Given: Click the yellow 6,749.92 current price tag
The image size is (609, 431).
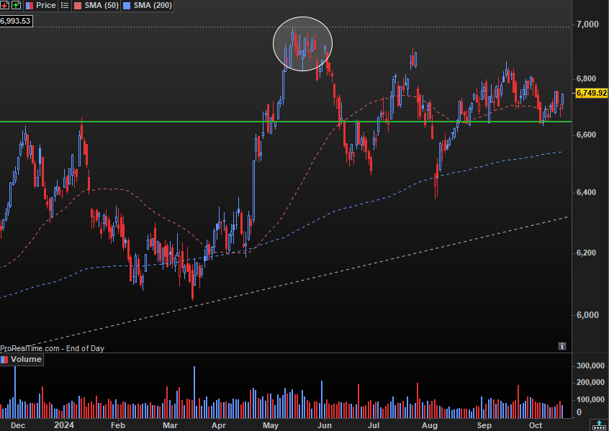Looking at the screenshot, I should pyautogui.click(x=591, y=93).
